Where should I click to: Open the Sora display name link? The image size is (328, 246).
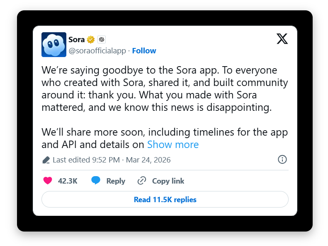point(76,40)
